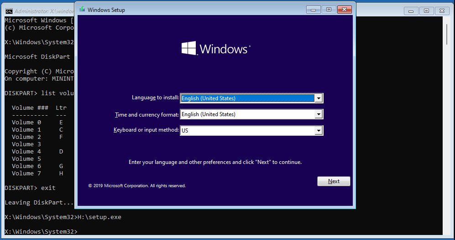The image size is (455, 240).
Task: Click 'Volume ### Ltr' header in Command Prompt
Action: point(39,107)
